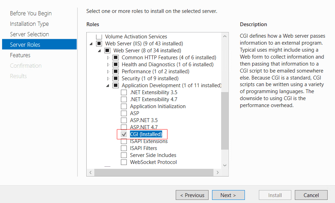Expand the Security tree node
The width and height of the screenshot is (335, 203).
pos(108,79)
